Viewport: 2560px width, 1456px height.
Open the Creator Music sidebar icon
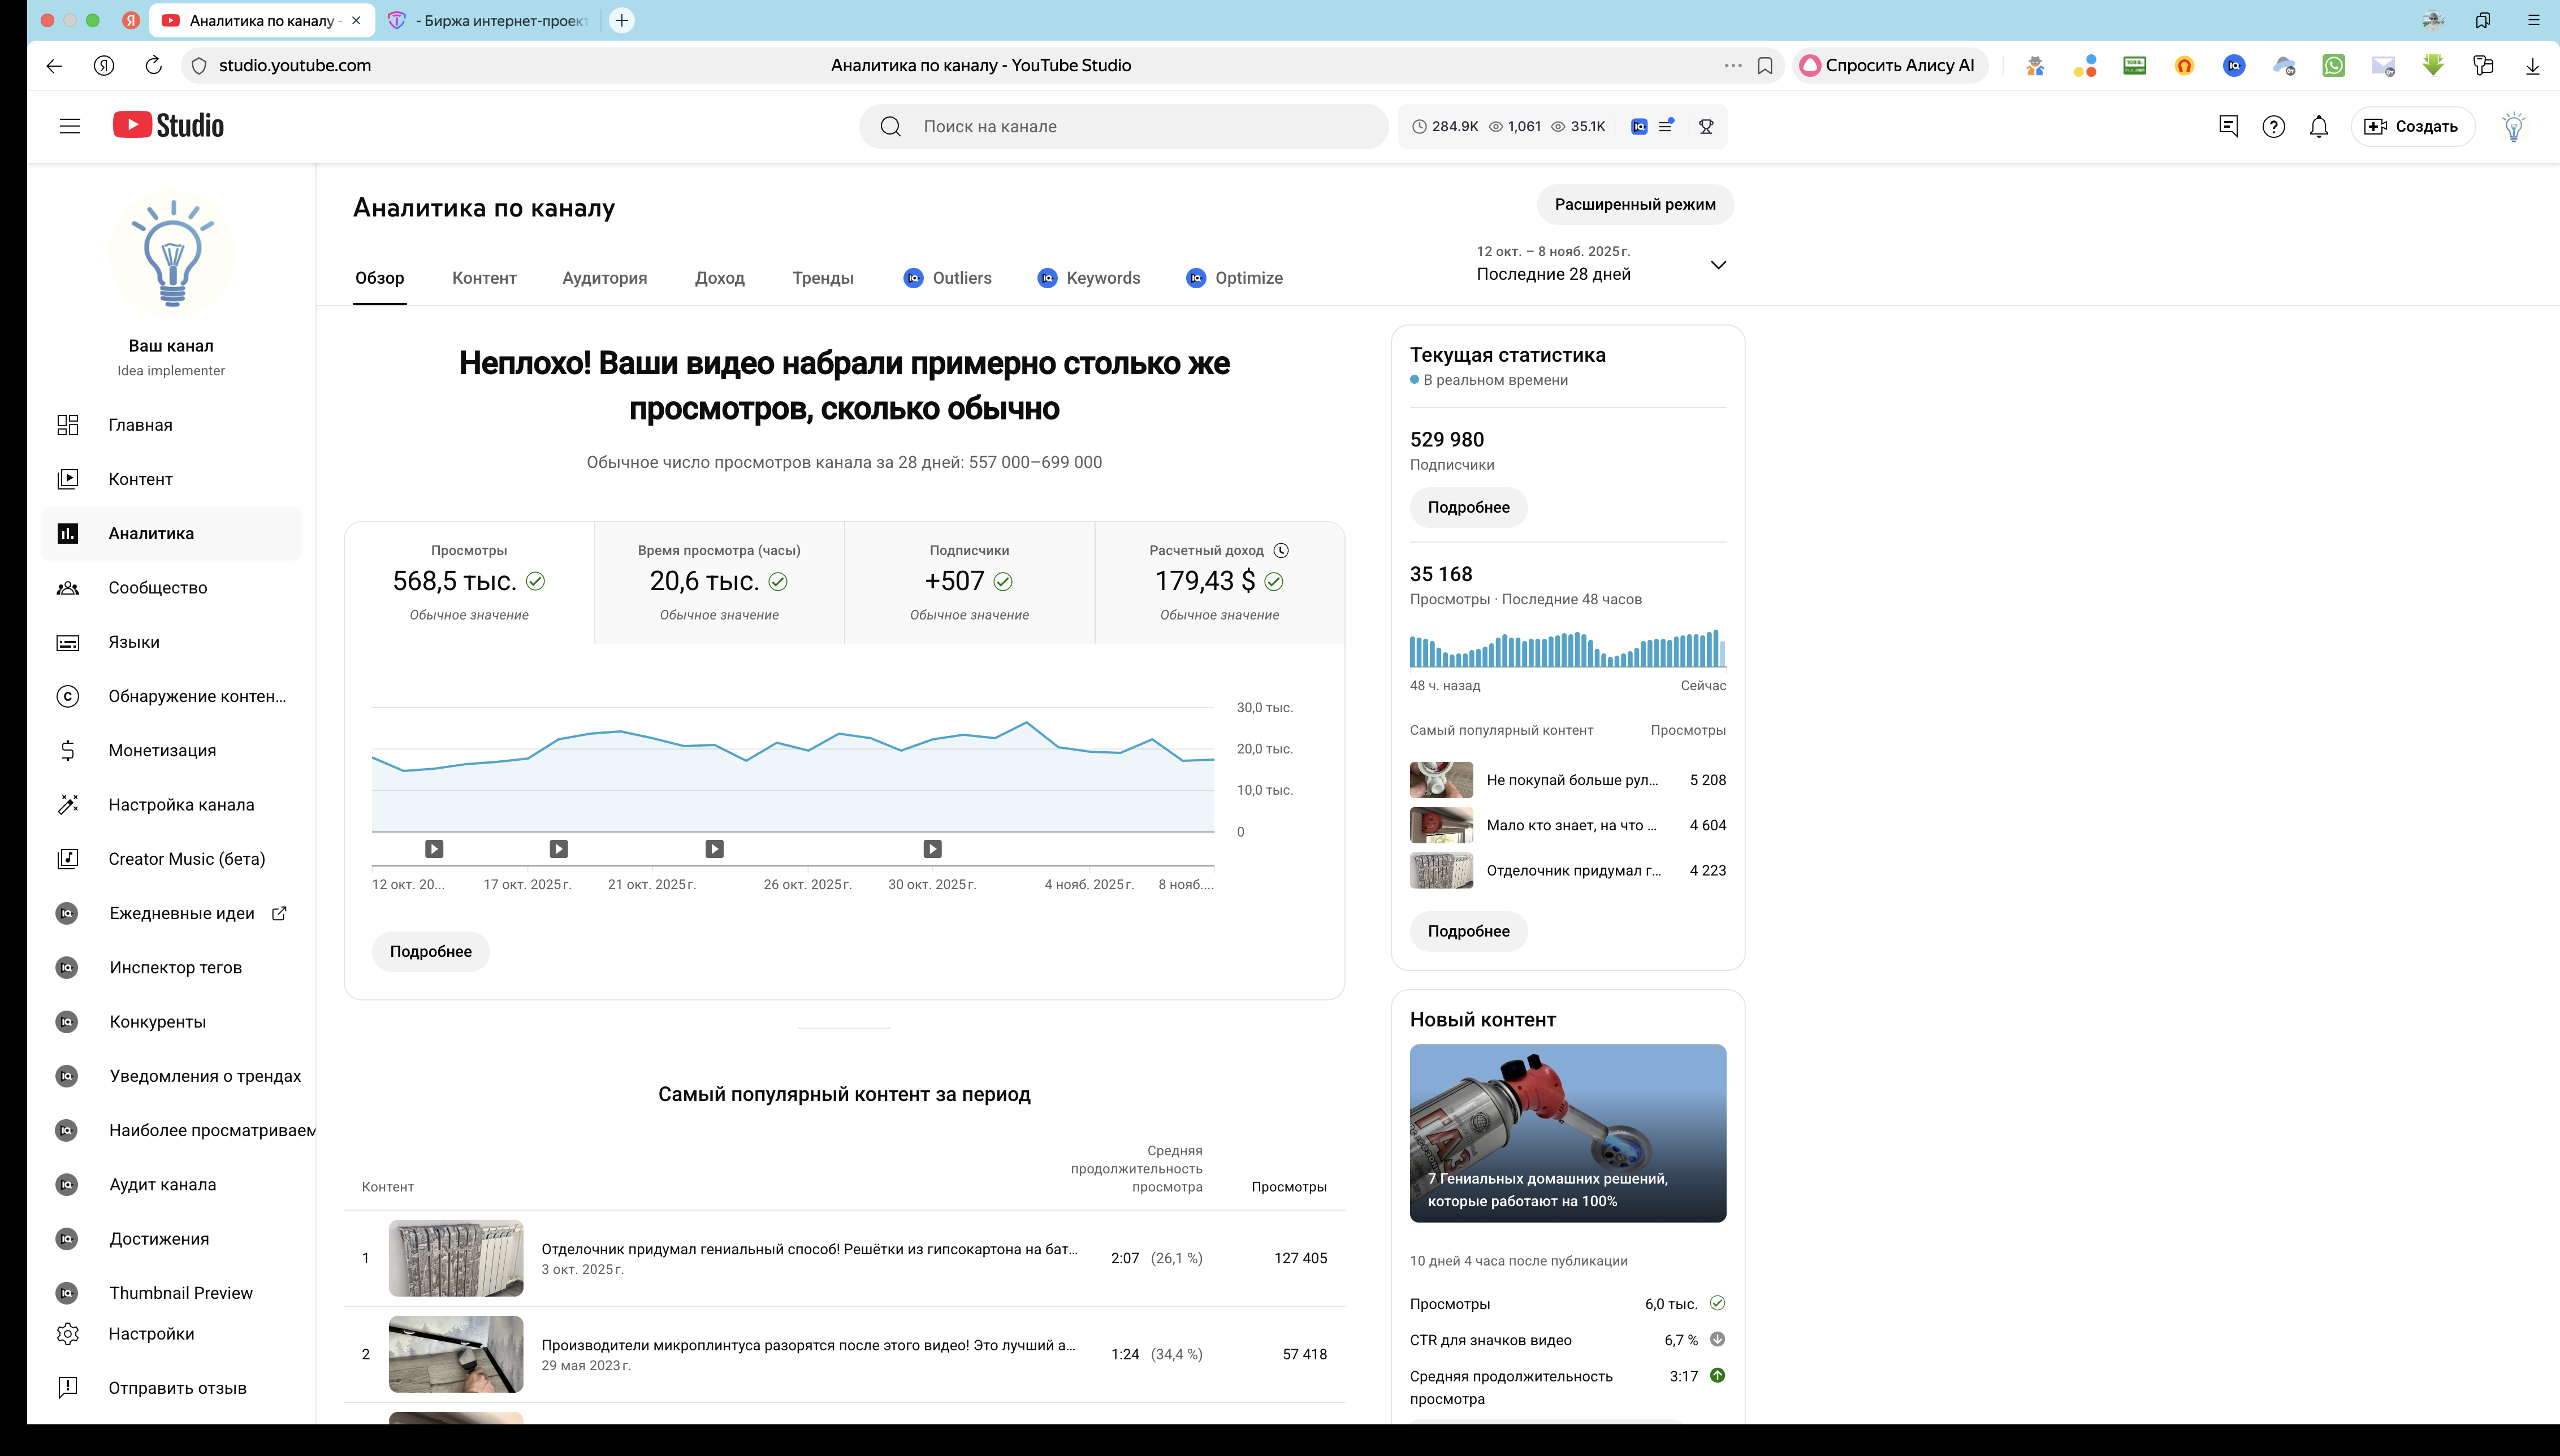click(67, 859)
